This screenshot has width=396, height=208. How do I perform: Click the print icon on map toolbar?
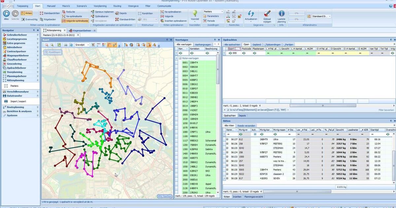tap(66, 45)
